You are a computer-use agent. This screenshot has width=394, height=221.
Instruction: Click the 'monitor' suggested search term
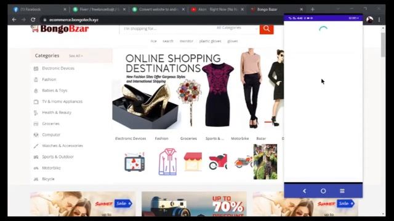[x=186, y=41]
